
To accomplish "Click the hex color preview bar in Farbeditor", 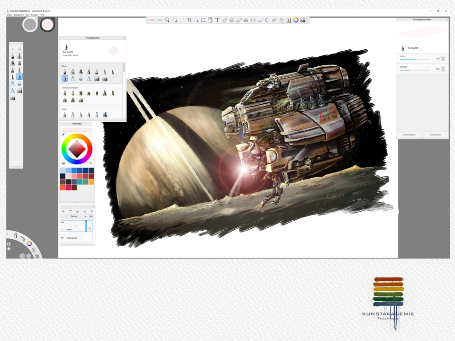I will [77, 130].
